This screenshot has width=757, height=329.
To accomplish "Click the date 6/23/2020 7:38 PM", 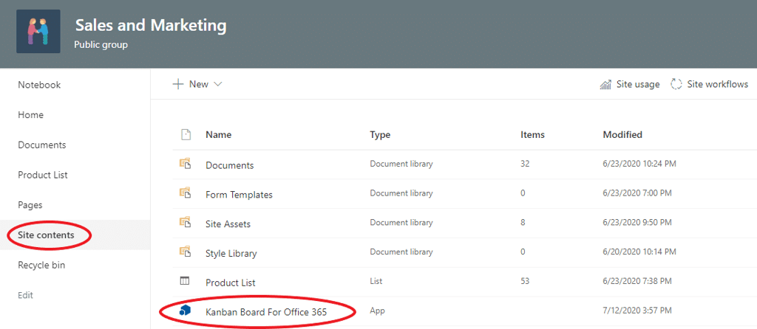I will 637,281.
